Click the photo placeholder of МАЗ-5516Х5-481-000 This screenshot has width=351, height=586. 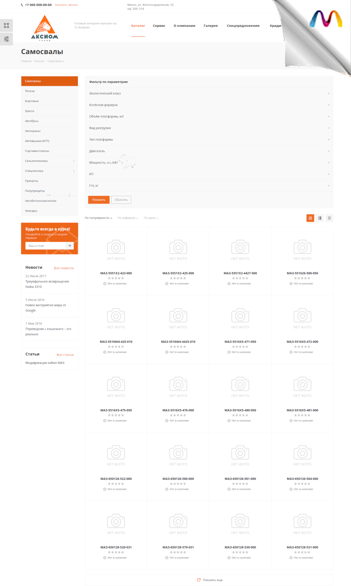(302, 387)
